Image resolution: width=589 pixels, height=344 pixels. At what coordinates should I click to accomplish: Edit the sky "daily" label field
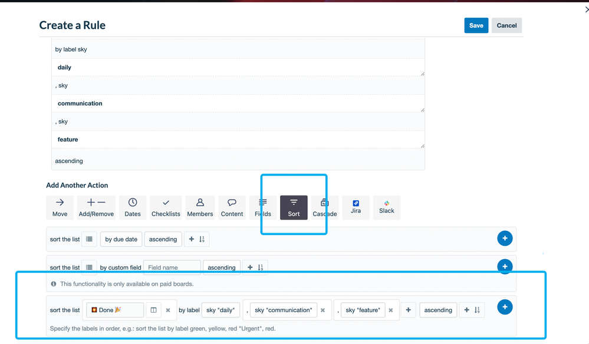coord(221,310)
